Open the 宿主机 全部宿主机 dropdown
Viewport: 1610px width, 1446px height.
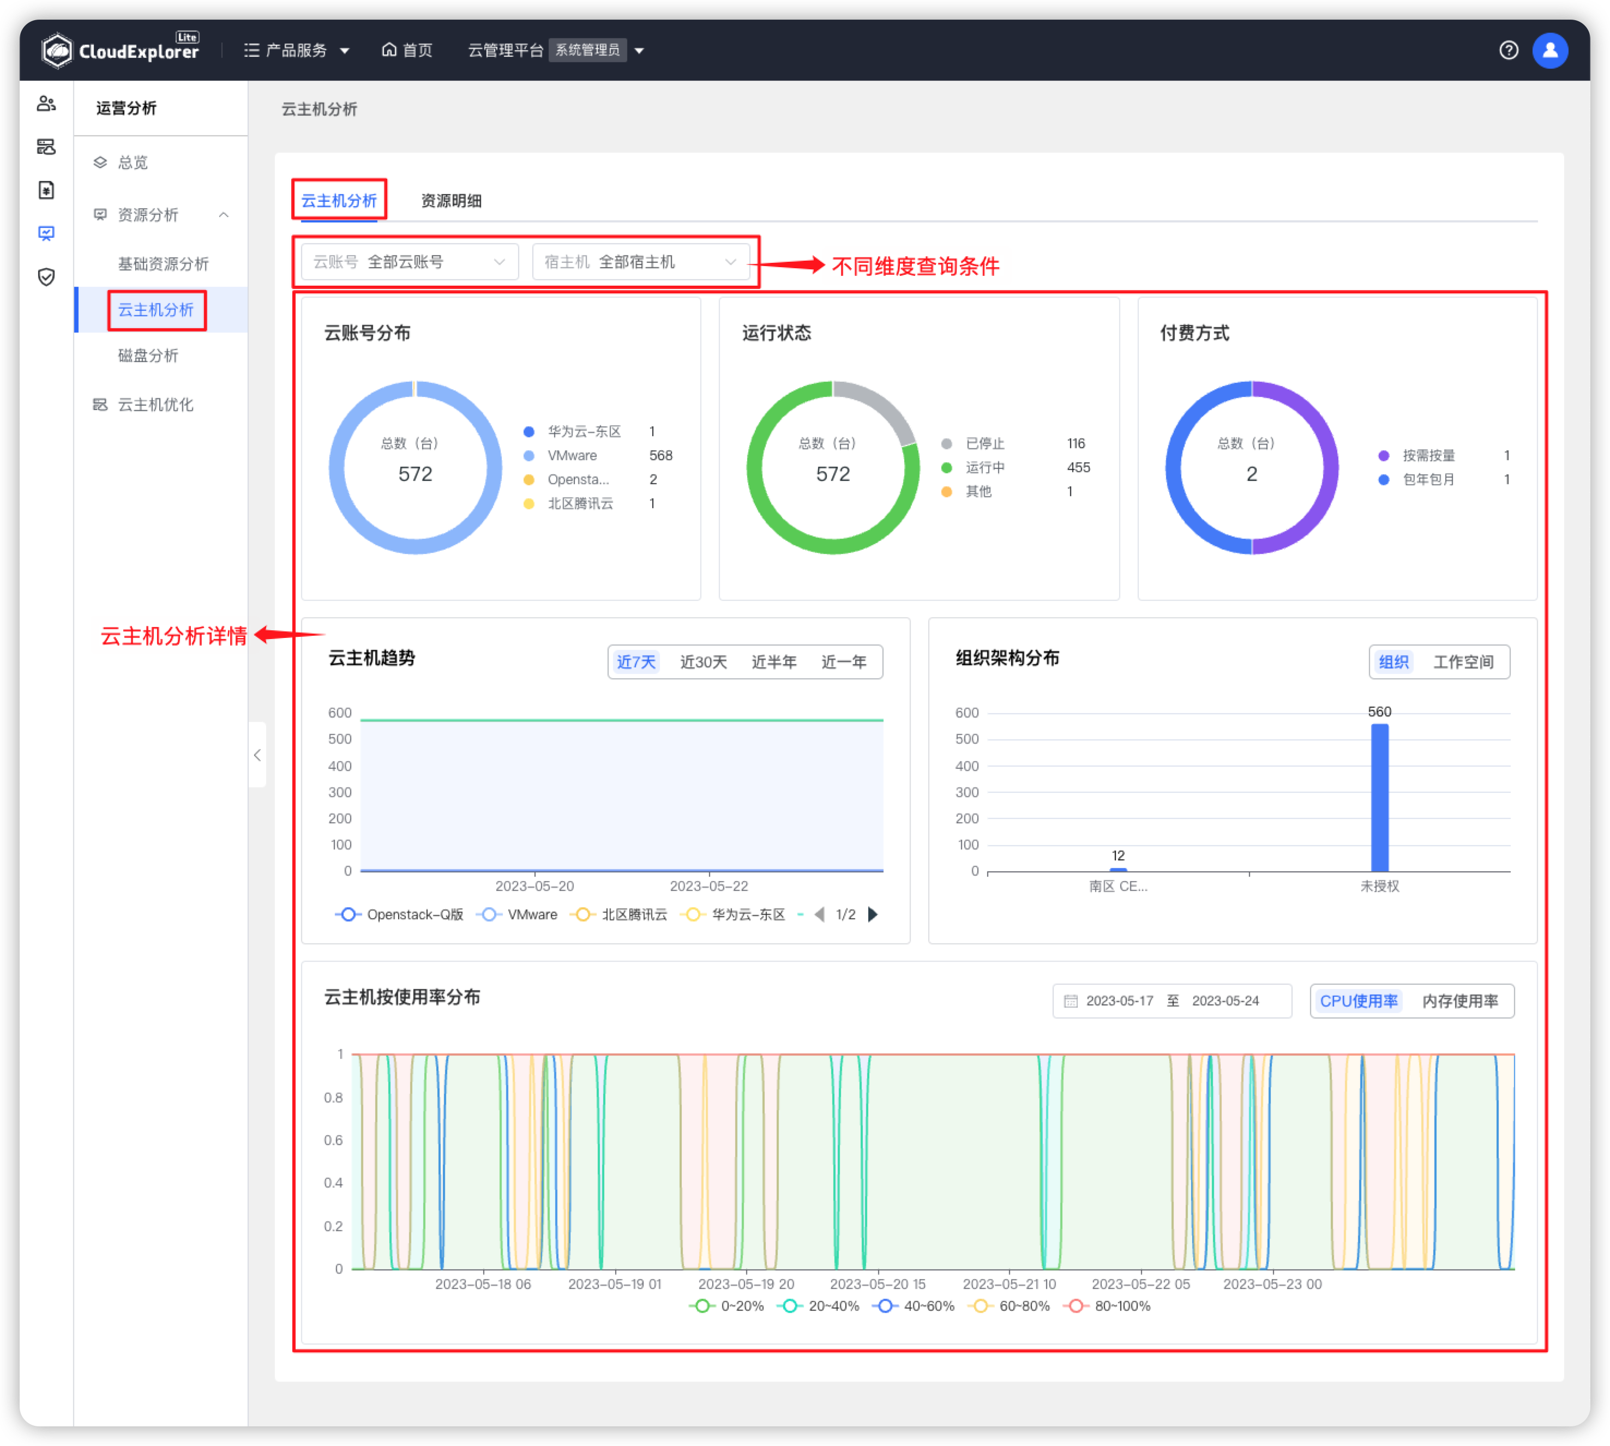[x=640, y=261]
